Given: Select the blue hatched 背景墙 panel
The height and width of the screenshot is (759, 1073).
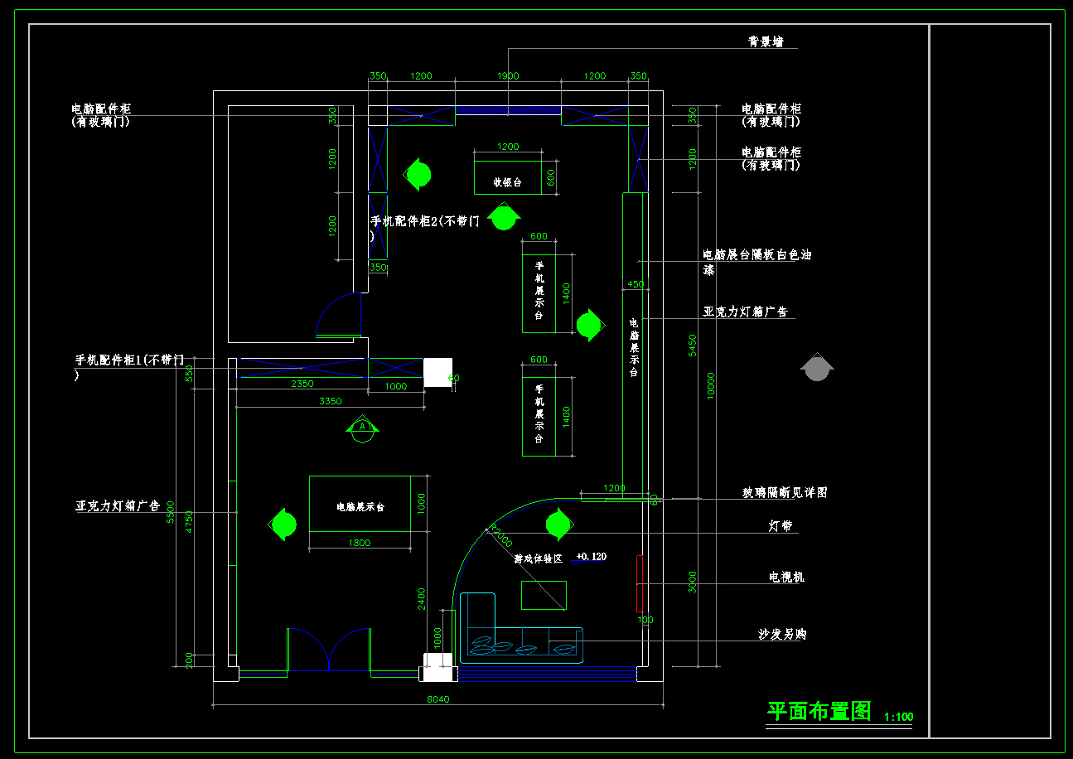Looking at the screenshot, I should pos(508,110).
